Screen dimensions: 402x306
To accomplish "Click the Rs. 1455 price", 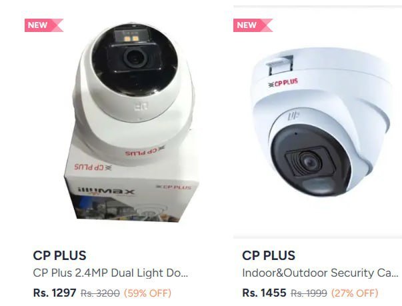I will point(264,293).
